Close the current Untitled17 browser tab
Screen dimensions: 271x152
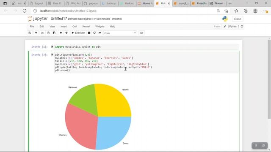point(169,3)
